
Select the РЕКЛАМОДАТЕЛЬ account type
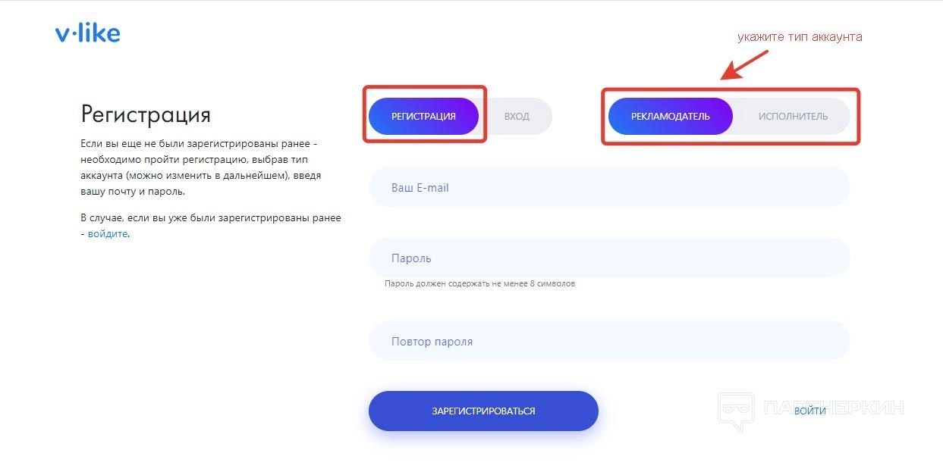[670, 117]
